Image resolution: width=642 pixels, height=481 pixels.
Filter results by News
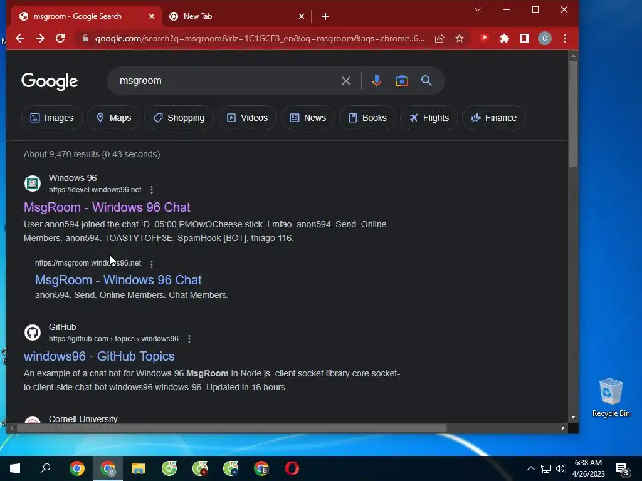307,118
